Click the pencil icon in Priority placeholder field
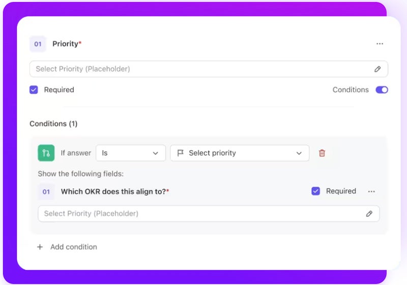This screenshot has height=285, width=407. click(x=377, y=69)
